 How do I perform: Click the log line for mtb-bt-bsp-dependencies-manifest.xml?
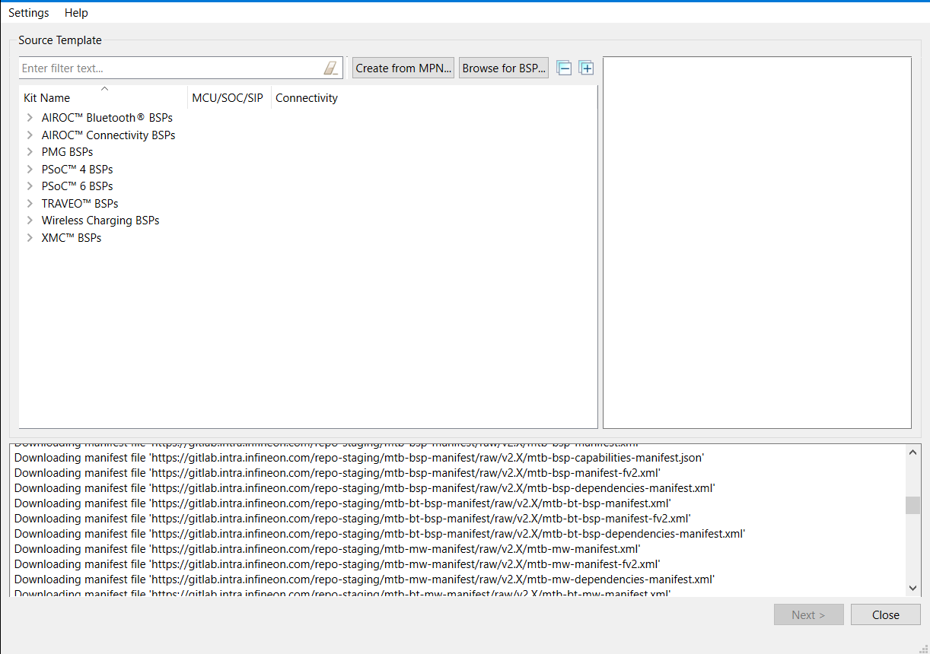pyautogui.click(x=379, y=534)
